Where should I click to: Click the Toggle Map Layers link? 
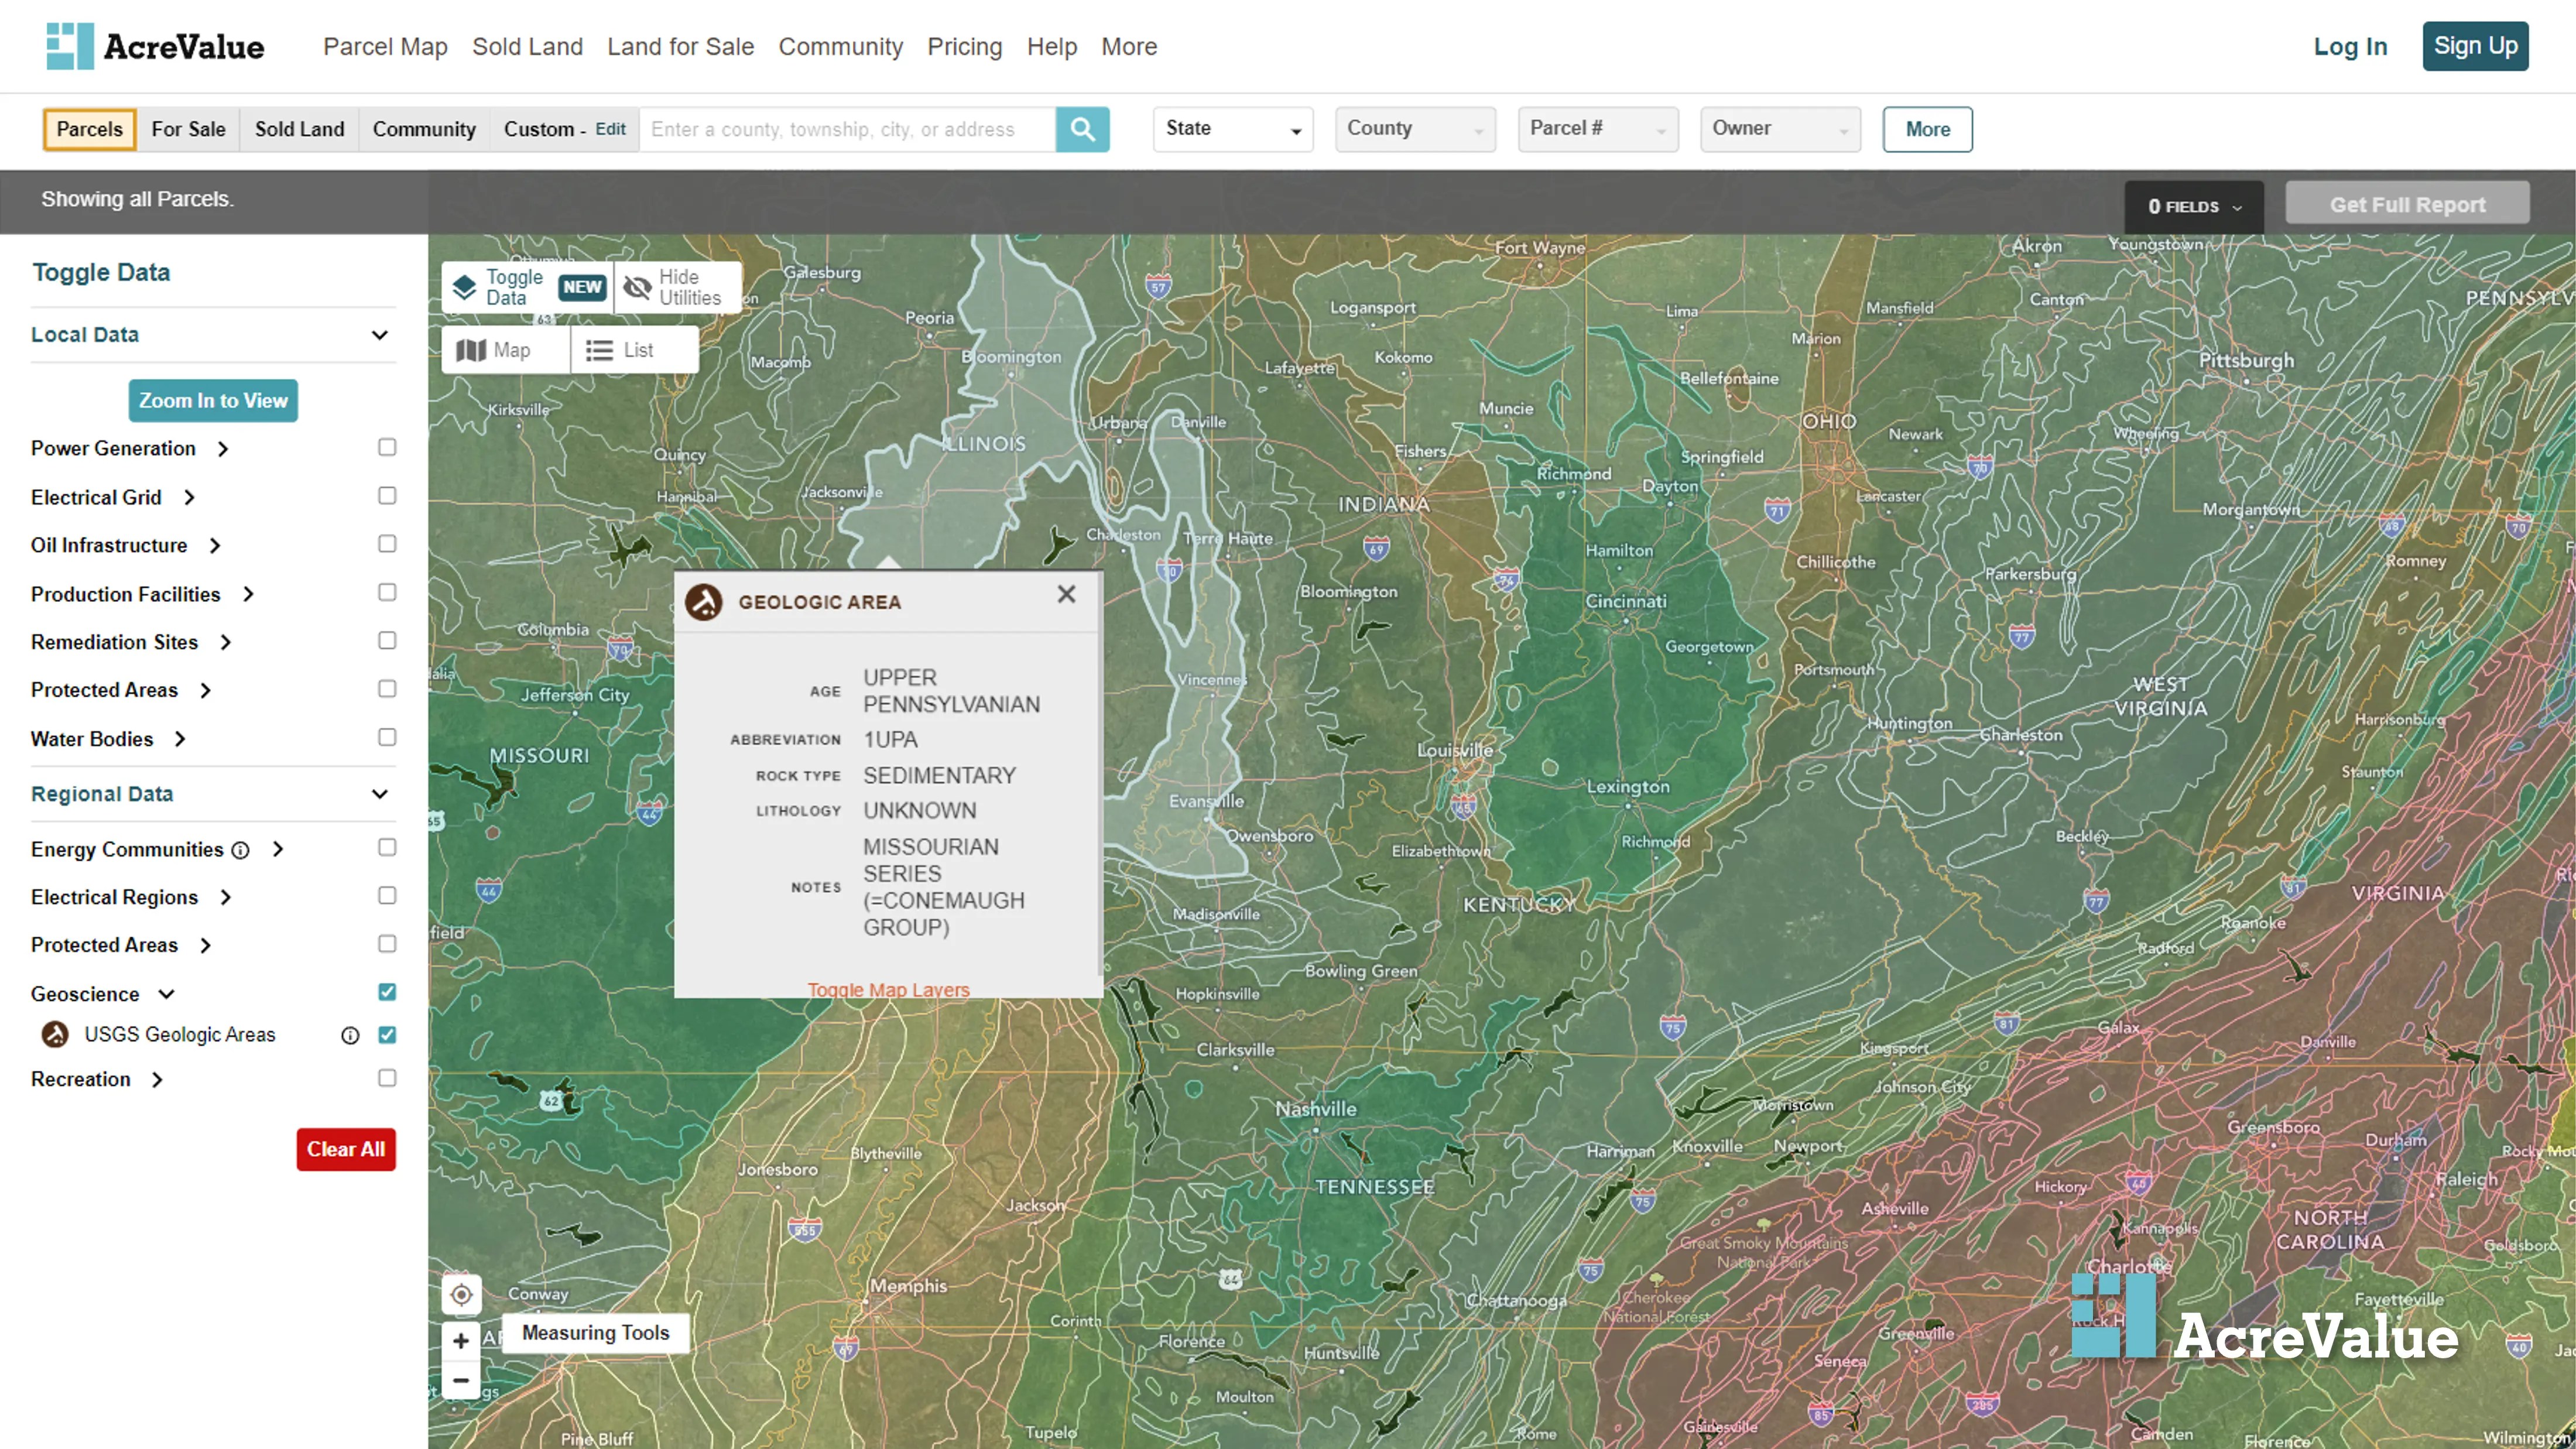click(888, 989)
